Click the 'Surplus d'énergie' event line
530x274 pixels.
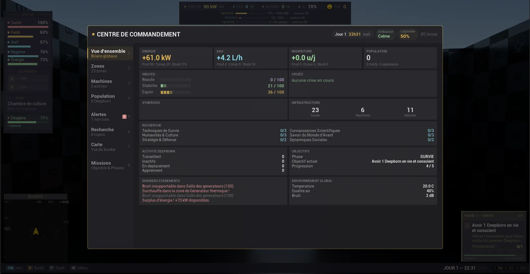point(176,200)
